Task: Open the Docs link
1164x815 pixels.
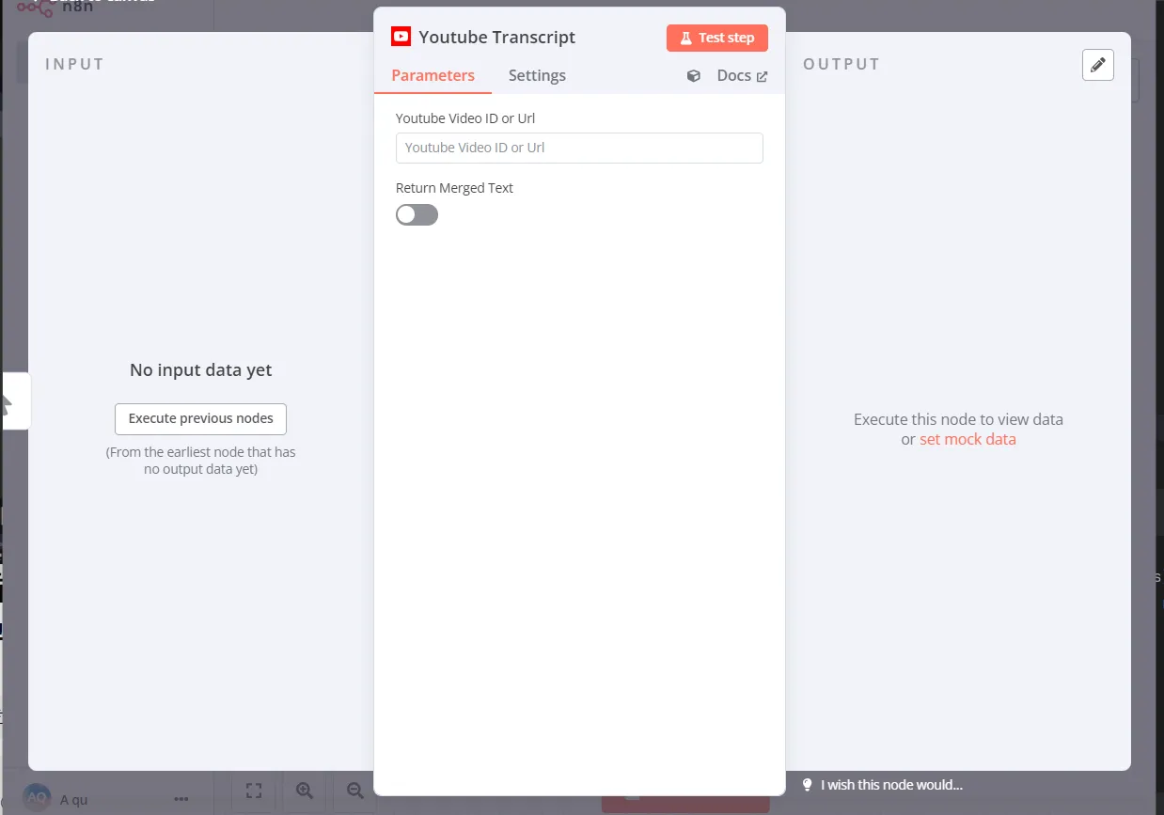Action: click(x=742, y=75)
